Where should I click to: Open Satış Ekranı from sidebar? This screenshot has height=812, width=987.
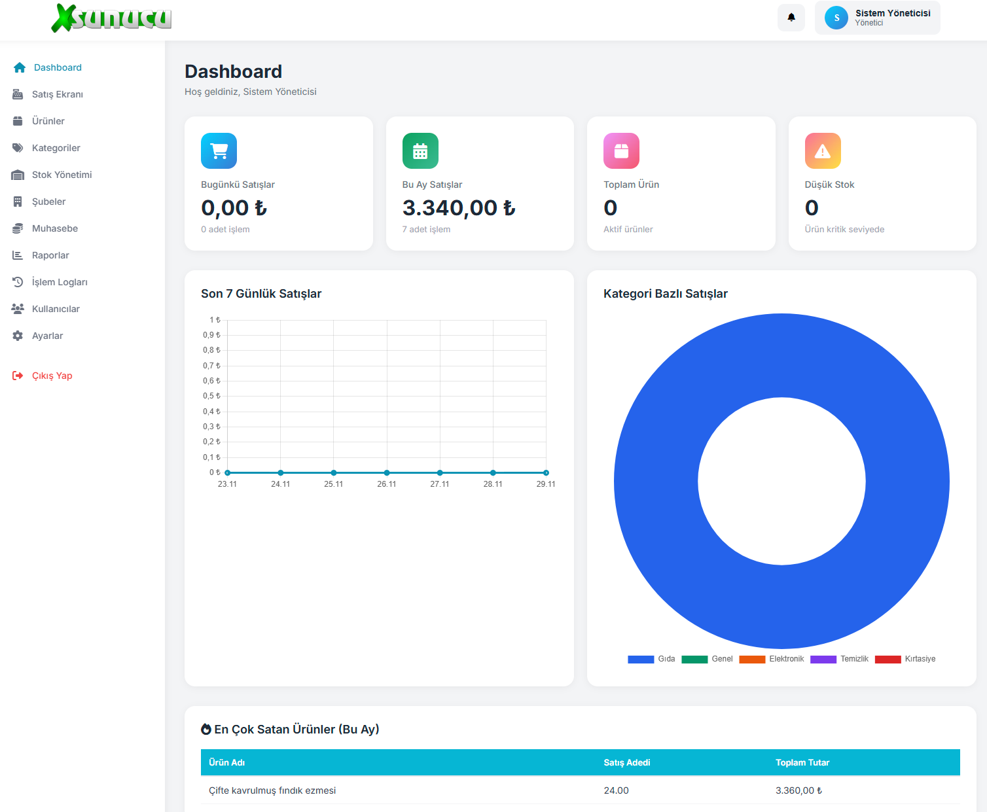57,94
